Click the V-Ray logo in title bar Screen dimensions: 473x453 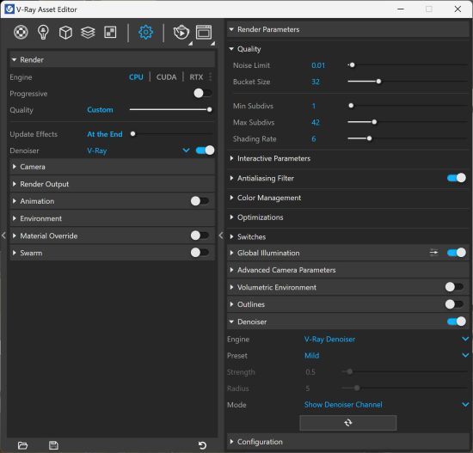pyautogui.click(x=9, y=9)
